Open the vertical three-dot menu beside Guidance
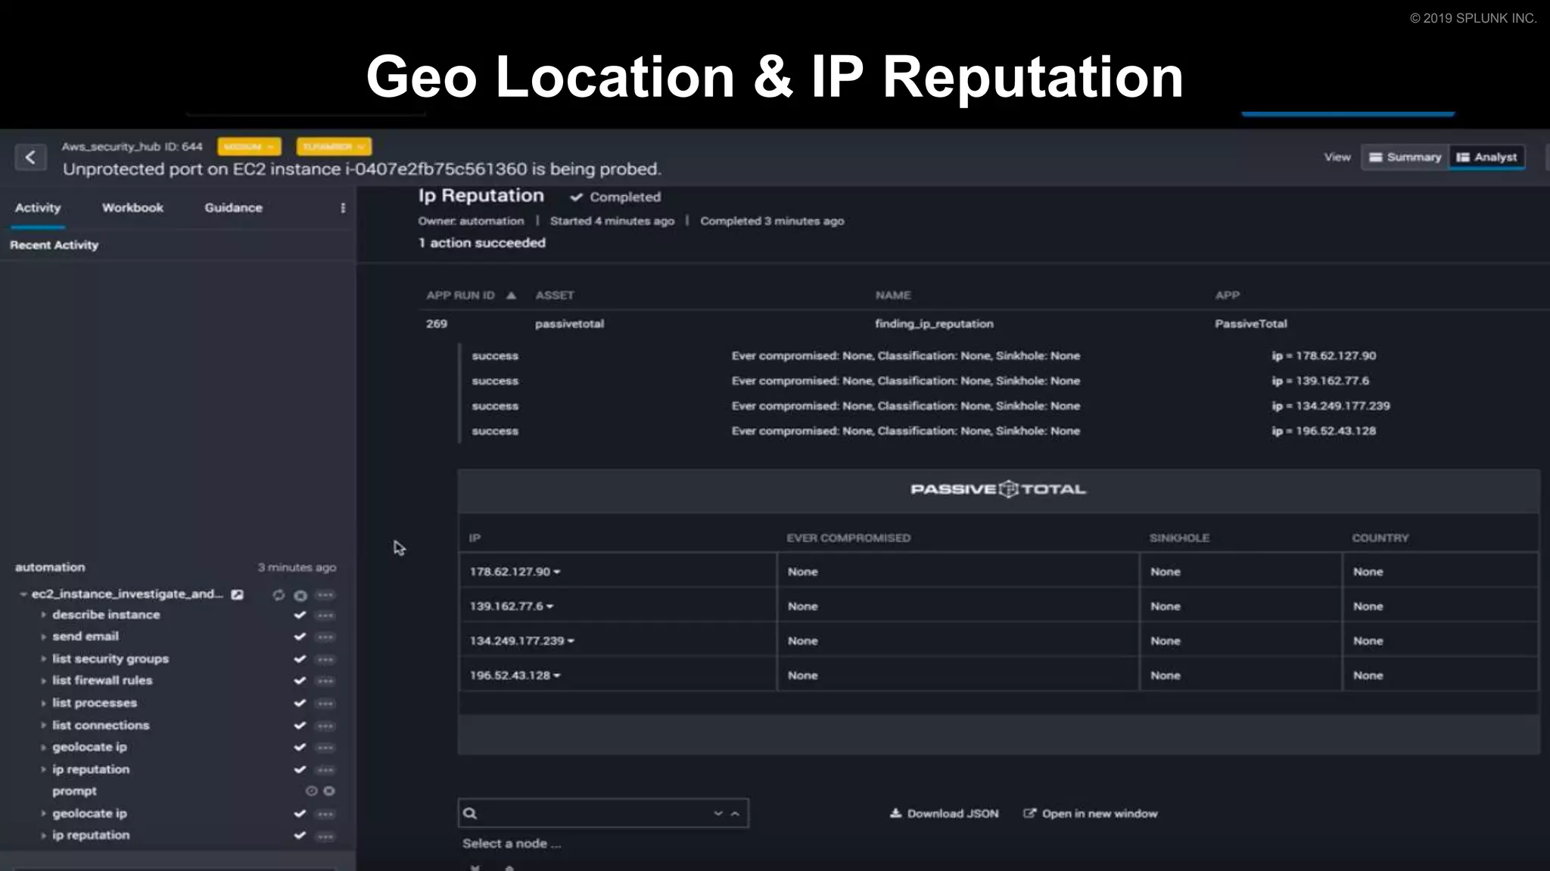The height and width of the screenshot is (871, 1550). pos(343,208)
